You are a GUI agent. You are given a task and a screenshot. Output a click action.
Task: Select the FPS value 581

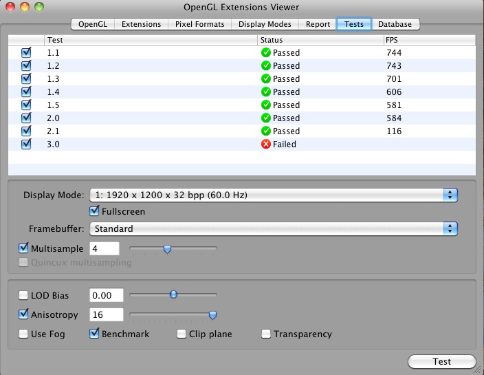[394, 105]
